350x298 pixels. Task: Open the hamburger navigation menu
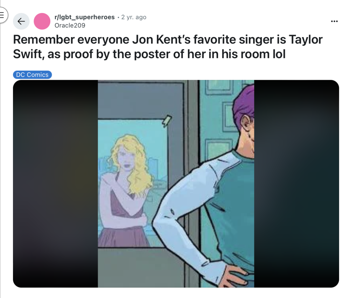[x=3, y=15]
